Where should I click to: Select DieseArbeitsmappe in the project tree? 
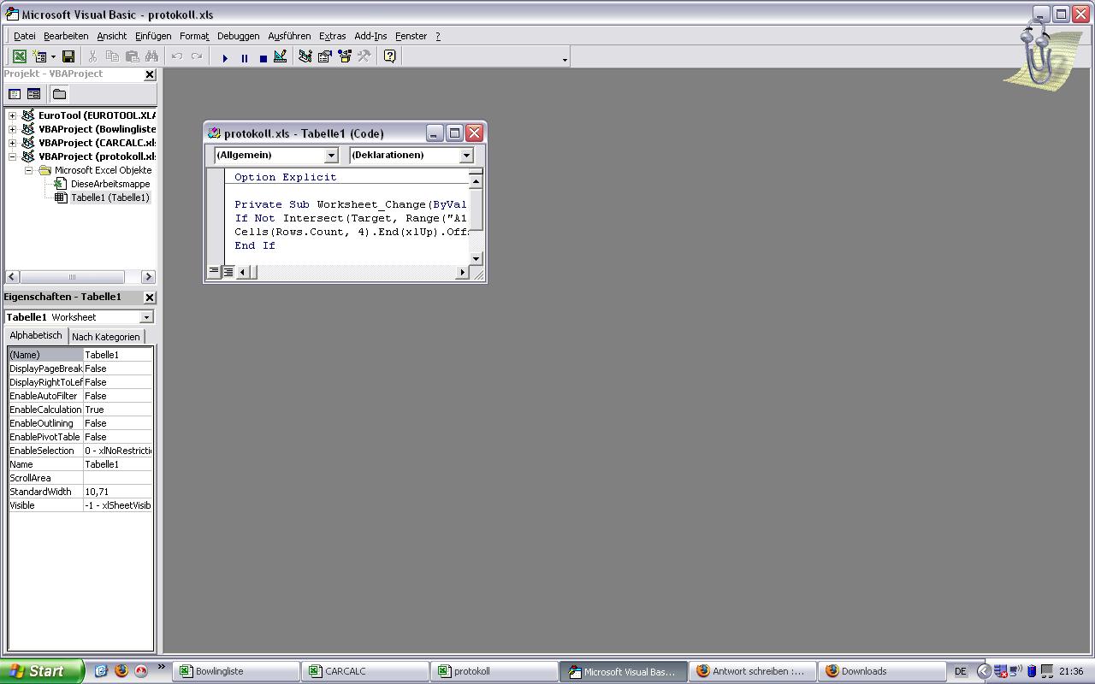[109, 184]
